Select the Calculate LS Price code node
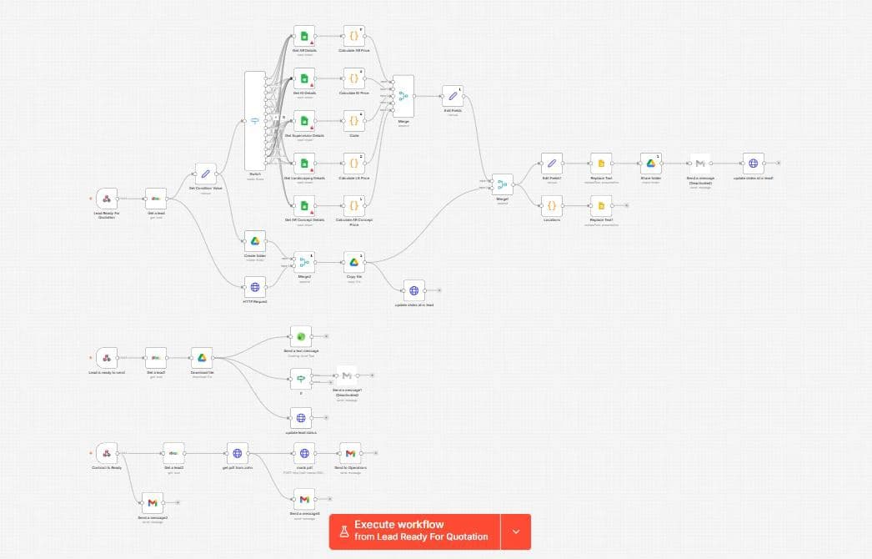Image resolution: width=872 pixels, height=559 pixels. [353, 164]
